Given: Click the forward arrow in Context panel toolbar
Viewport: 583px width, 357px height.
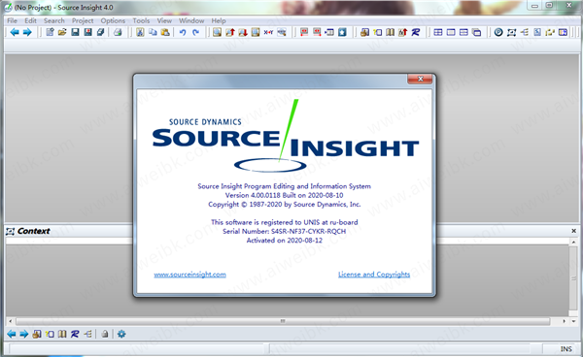Looking at the screenshot, I should point(24,334).
